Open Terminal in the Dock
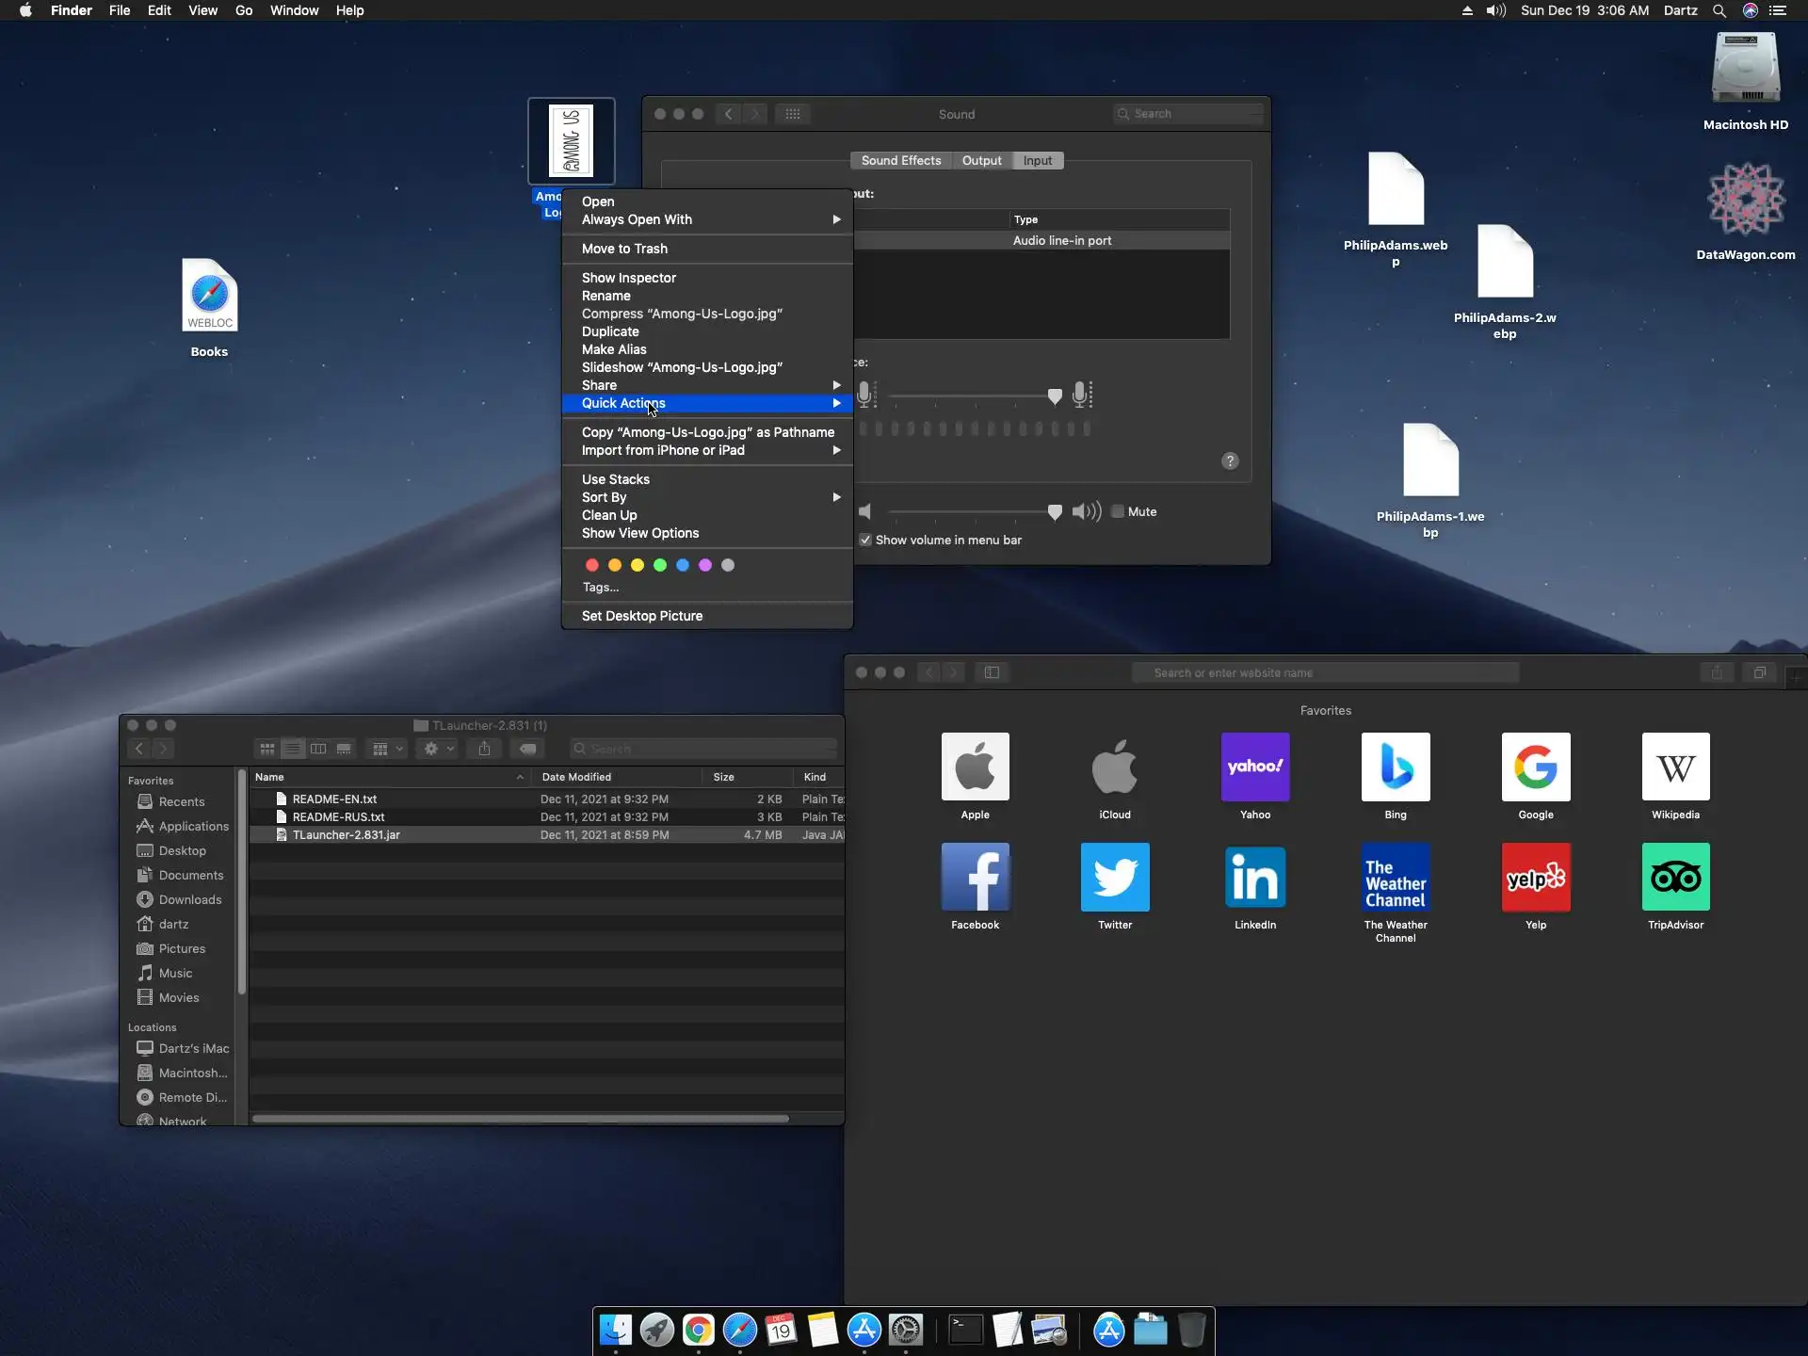The width and height of the screenshot is (1808, 1356). click(965, 1330)
